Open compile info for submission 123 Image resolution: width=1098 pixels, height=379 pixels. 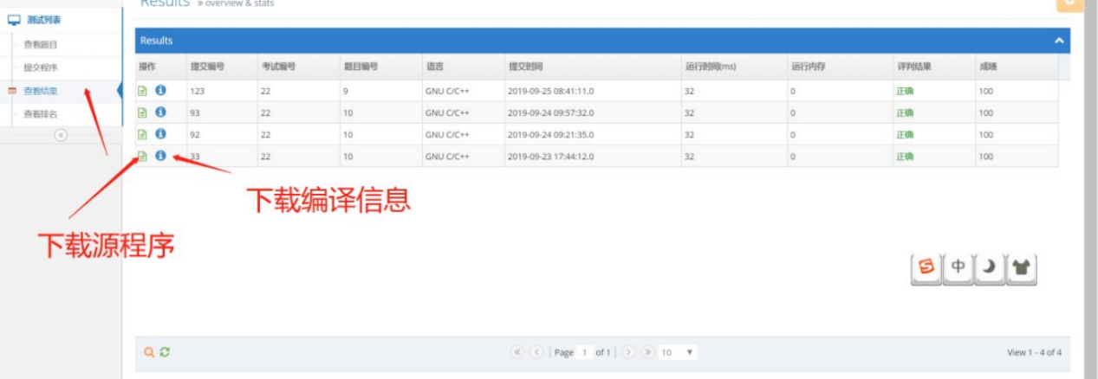(x=160, y=90)
